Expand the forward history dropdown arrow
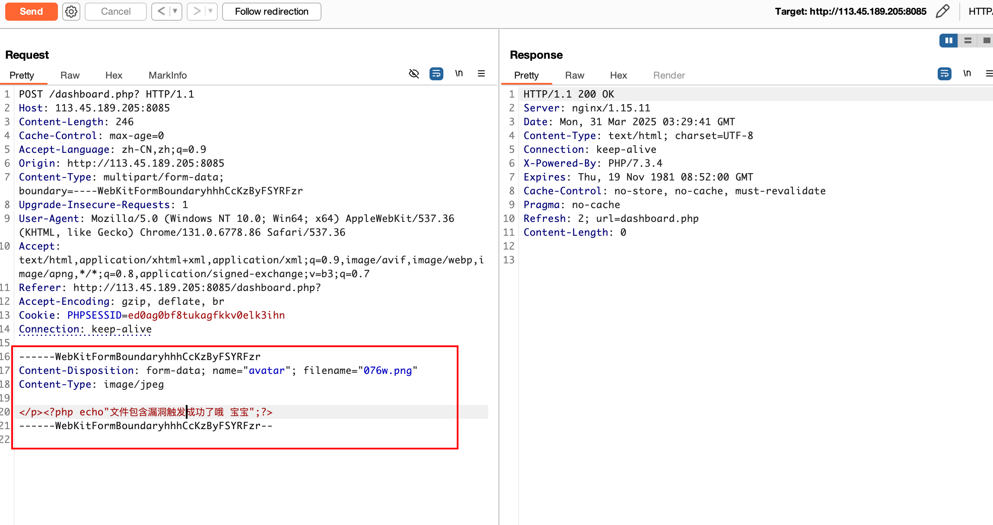 (211, 11)
